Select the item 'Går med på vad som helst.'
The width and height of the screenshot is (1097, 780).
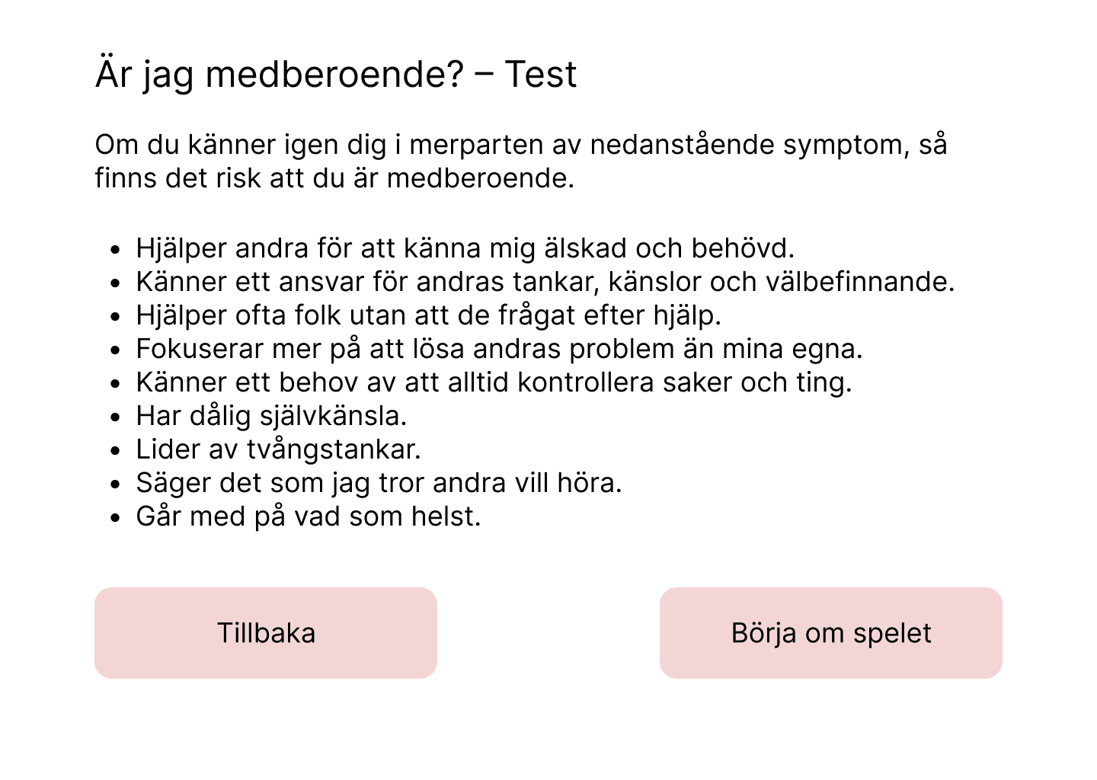[309, 516]
